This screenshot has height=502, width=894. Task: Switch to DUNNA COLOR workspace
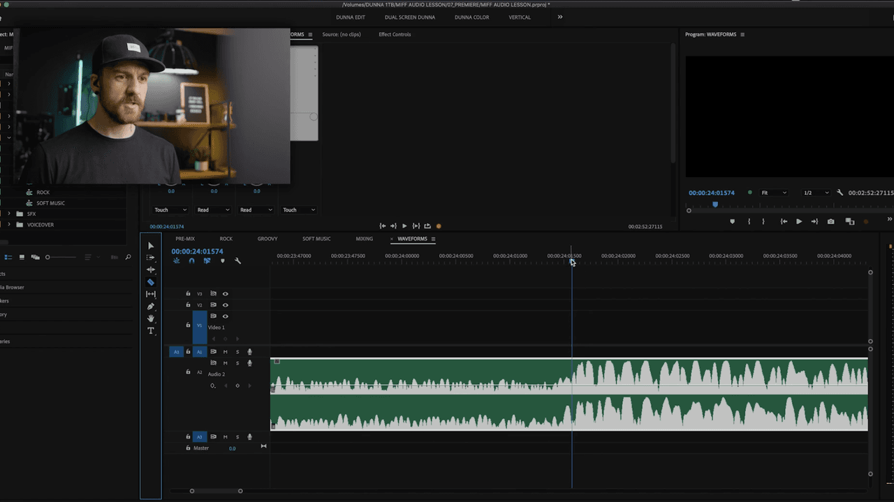[x=471, y=17]
